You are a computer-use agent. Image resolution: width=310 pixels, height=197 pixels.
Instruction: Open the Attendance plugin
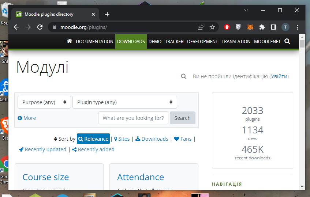coord(141,177)
